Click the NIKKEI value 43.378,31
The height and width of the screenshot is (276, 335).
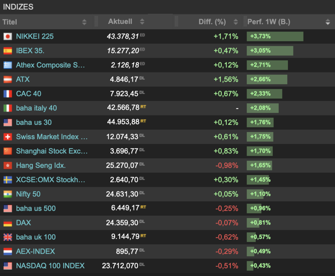(123, 36)
